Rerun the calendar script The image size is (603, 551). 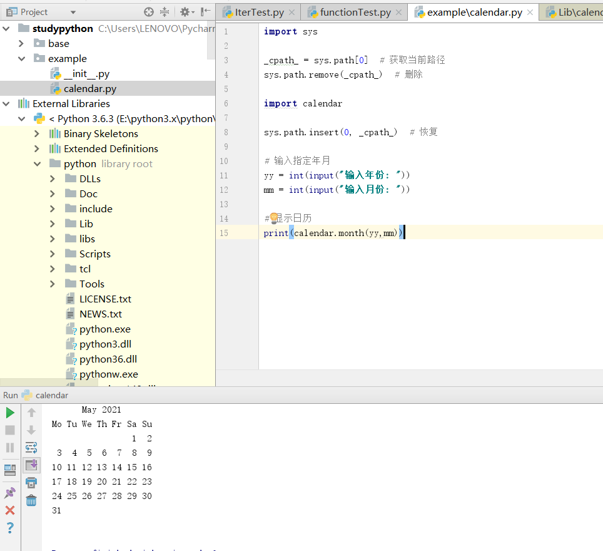coord(10,413)
